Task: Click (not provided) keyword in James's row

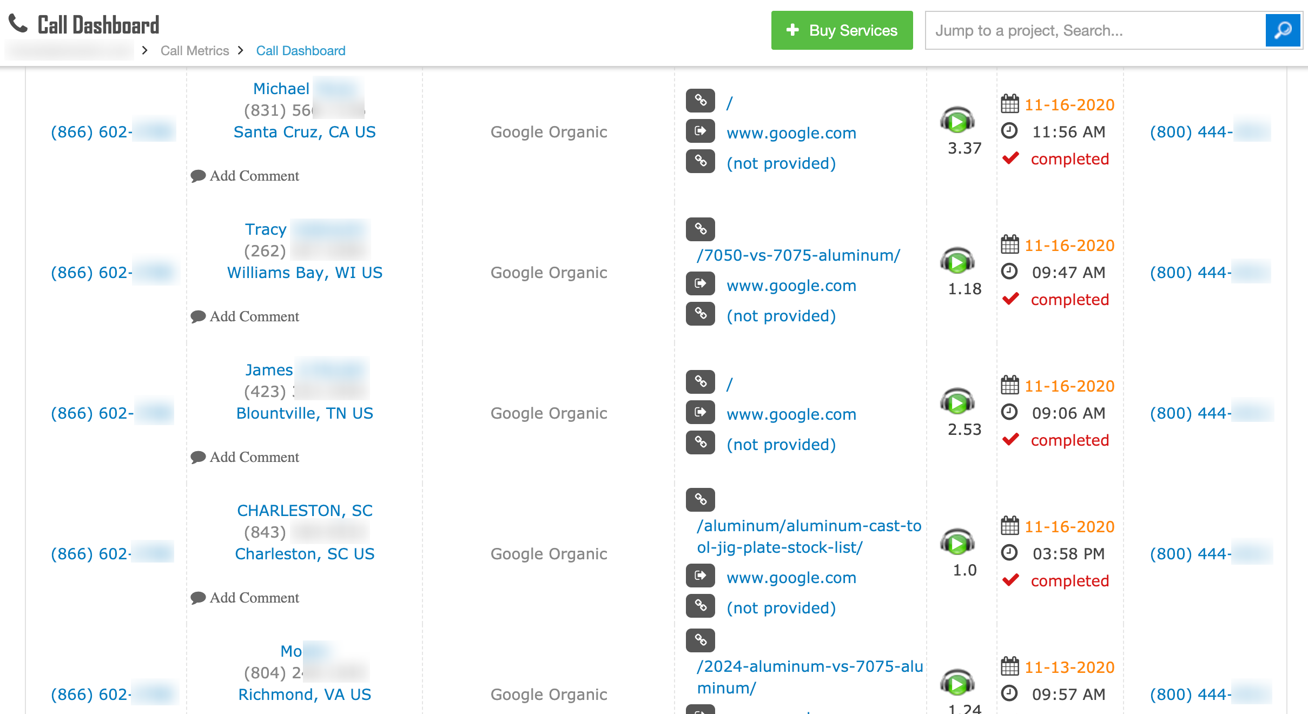Action: click(x=781, y=445)
